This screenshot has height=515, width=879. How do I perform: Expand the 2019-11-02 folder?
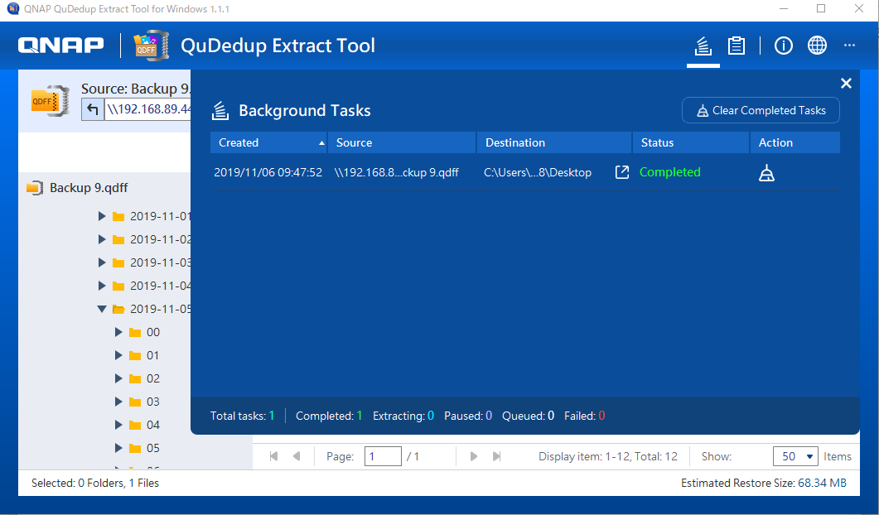102,239
